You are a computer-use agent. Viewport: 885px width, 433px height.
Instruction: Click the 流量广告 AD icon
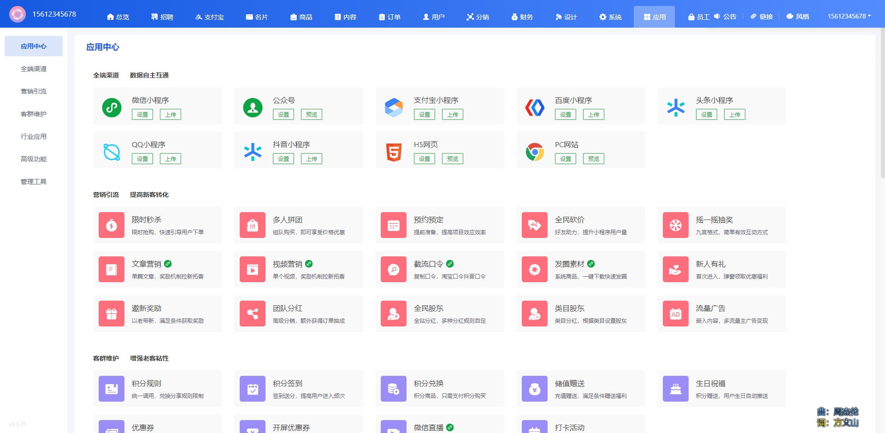tap(676, 314)
